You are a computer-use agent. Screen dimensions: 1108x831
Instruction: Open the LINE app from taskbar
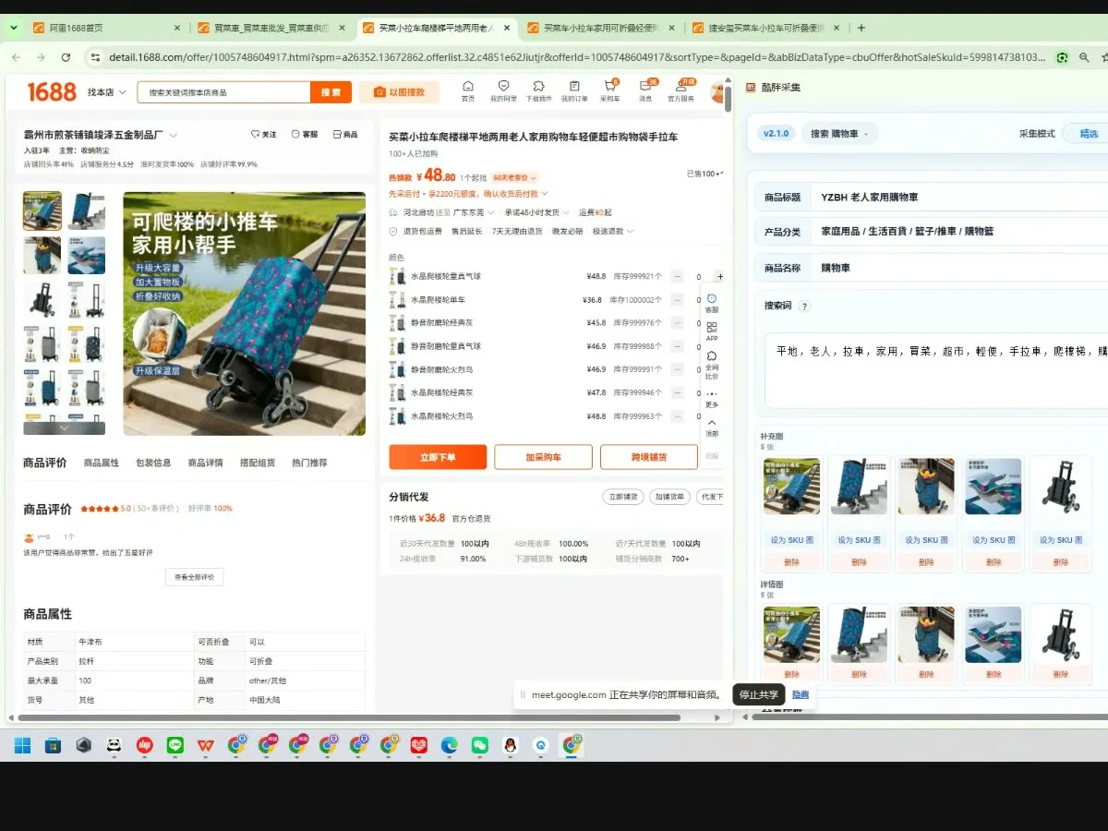click(175, 745)
